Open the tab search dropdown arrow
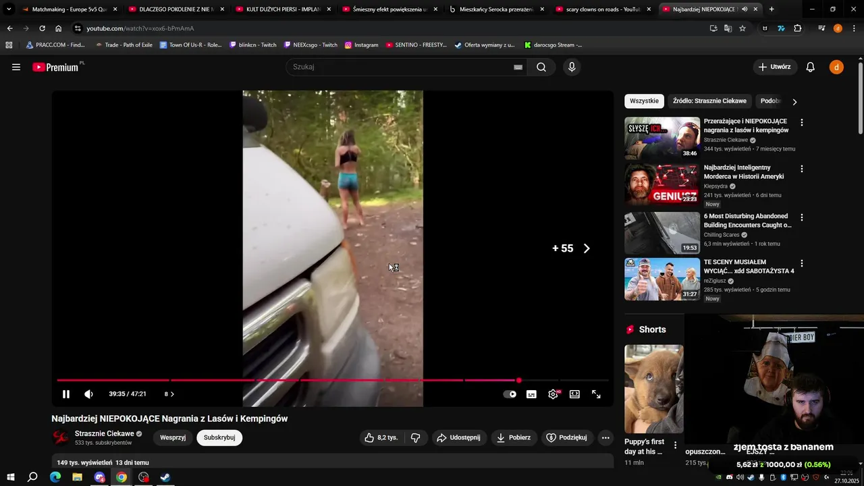 tap(9, 9)
